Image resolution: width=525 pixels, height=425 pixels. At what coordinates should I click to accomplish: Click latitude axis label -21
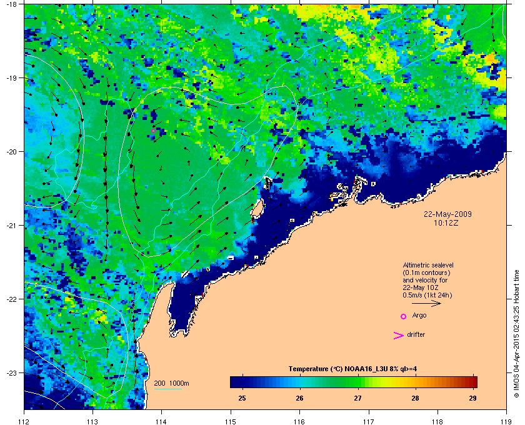pos(12,225)
